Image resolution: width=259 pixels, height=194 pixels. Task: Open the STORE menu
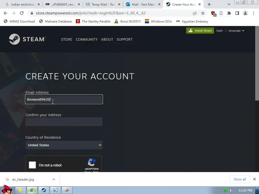(67, 39)
